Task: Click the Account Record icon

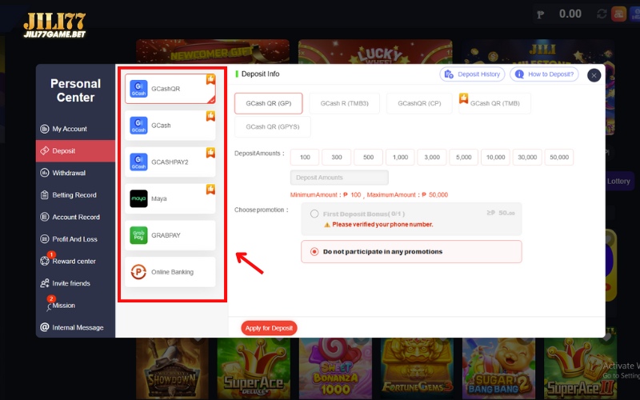Action: (45, 217)
